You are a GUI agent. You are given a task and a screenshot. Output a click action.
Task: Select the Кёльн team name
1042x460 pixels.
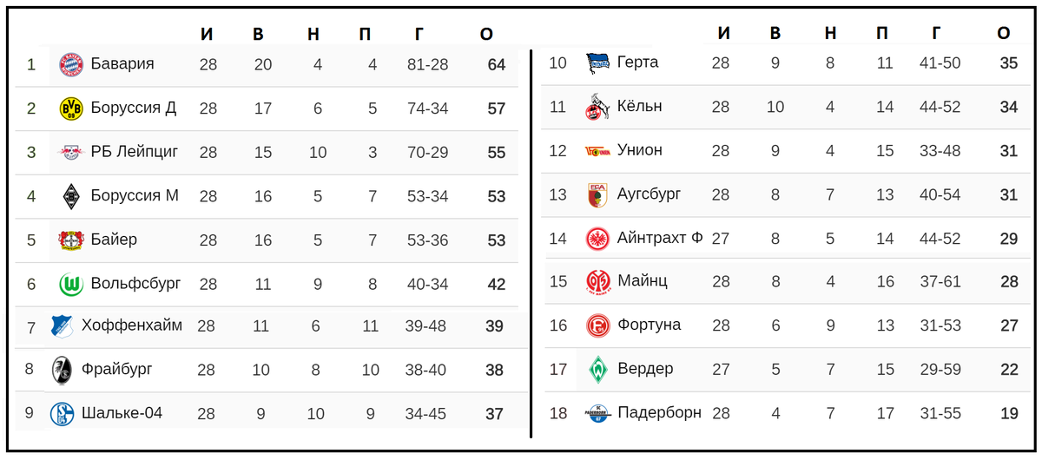640,106
